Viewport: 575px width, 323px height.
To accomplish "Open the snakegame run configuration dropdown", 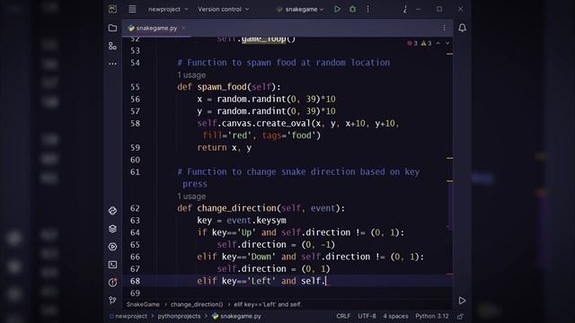I will [x=300, y=9].
